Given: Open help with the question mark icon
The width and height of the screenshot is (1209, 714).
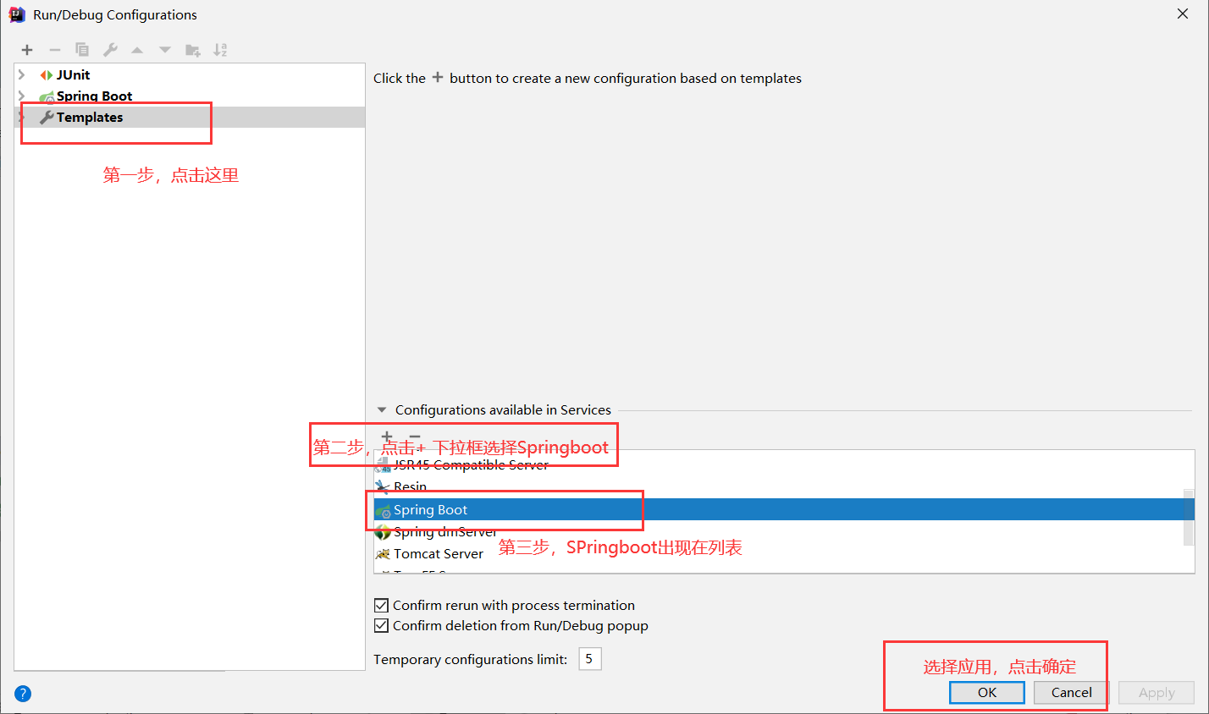Looking at the screenshot, I should pos(23,694).
